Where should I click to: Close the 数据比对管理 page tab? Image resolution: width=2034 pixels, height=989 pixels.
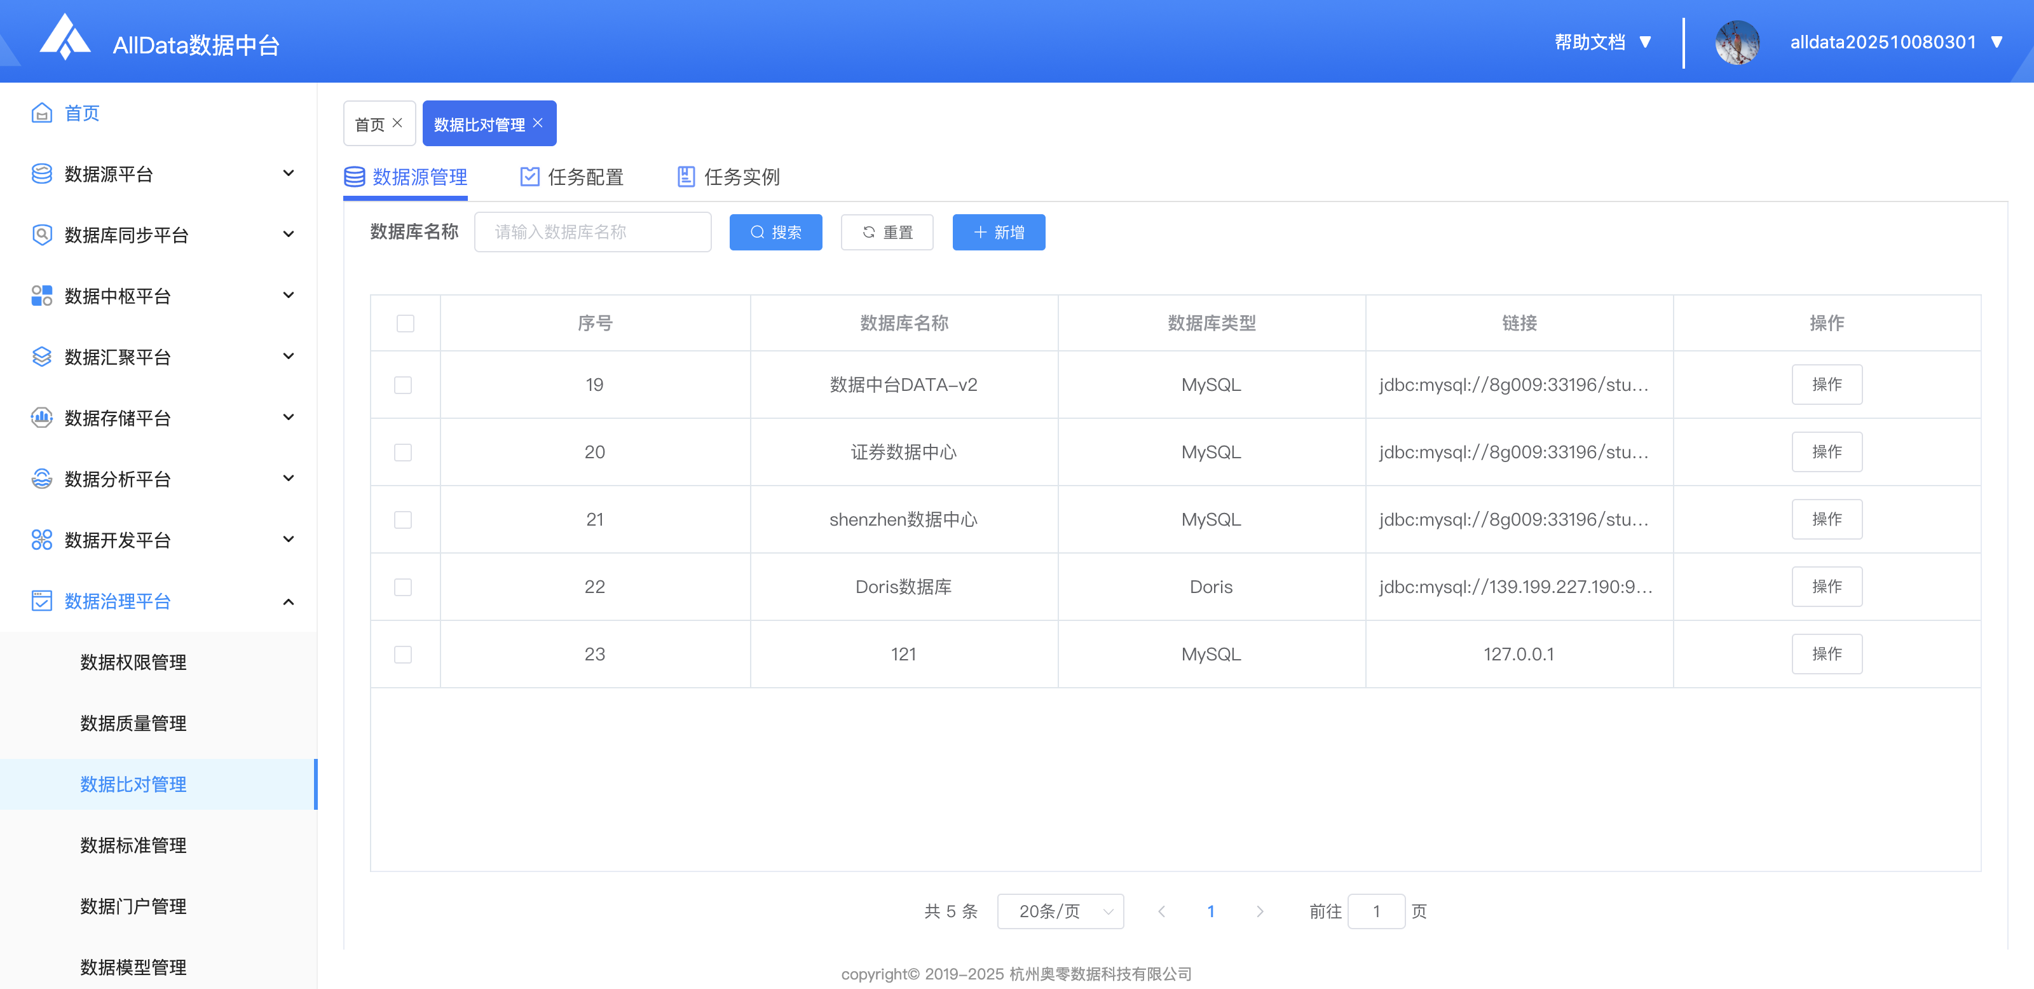[x=538, y=123]
